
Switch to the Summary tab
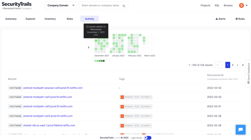click(x=11, y=19)
